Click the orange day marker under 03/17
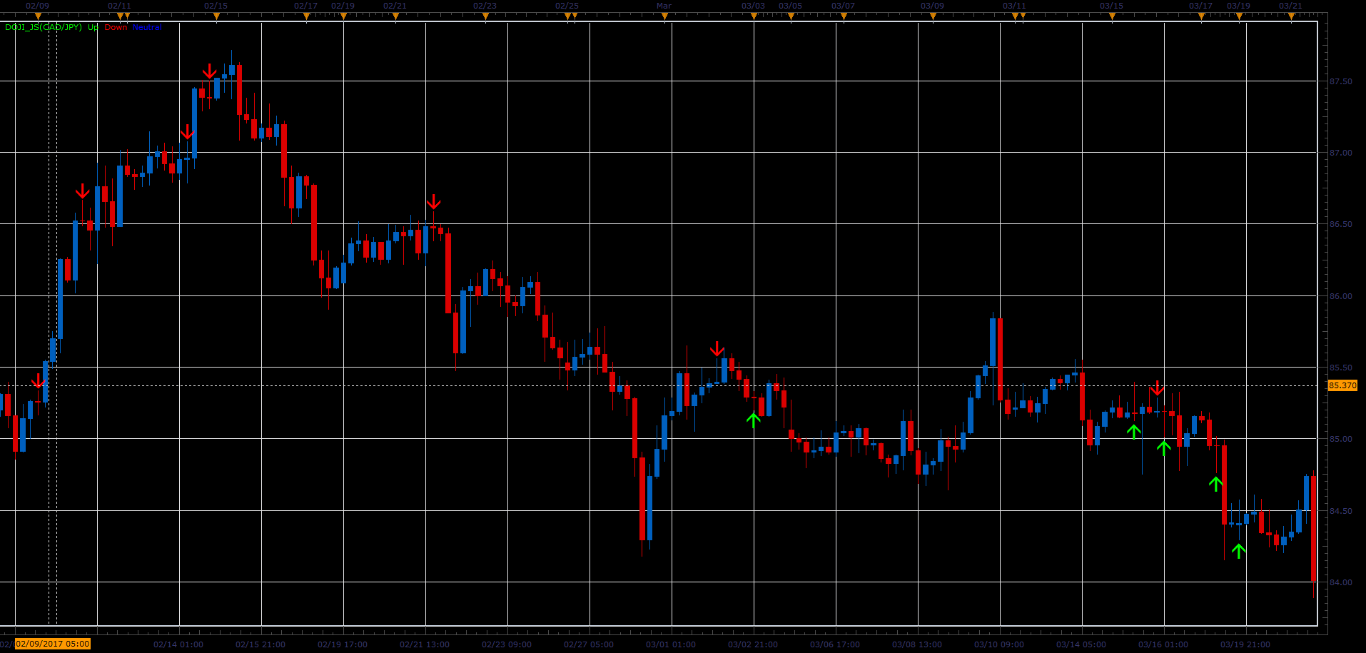 click(x=1201, y=16)
